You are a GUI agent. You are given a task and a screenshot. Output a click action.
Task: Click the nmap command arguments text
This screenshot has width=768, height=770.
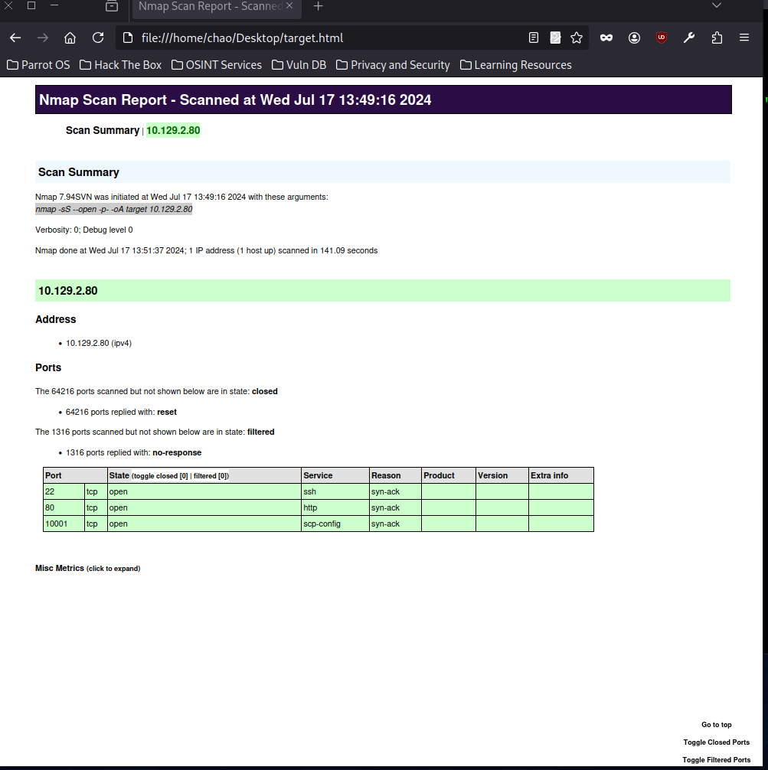pos(114,209)
